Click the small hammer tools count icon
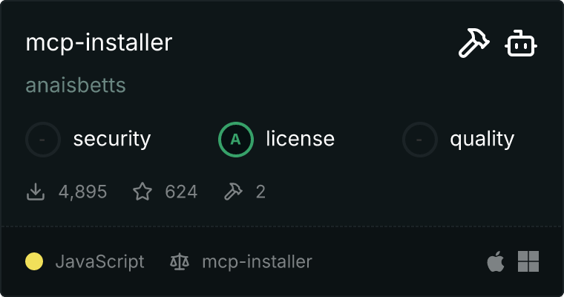 [234, 192]
